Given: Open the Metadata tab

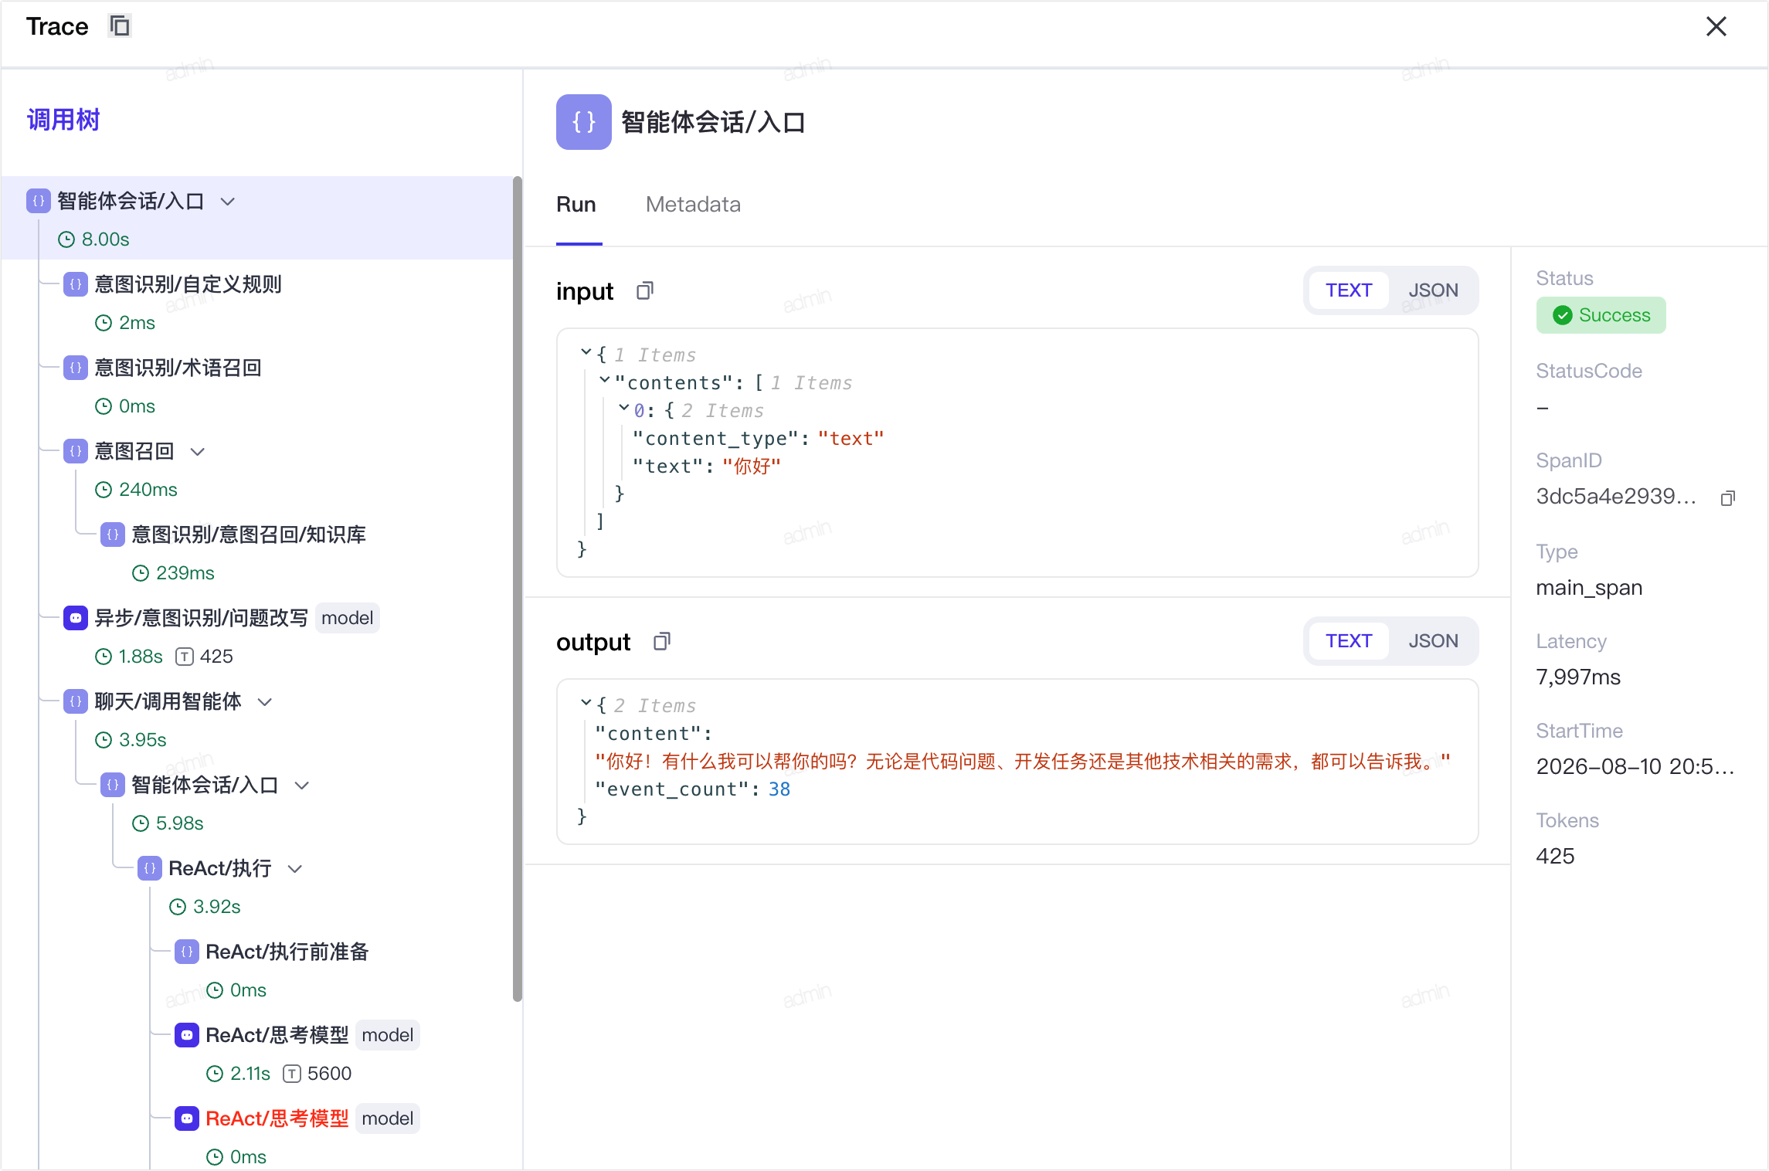Looking at the screenshot, I should (693, 205).
